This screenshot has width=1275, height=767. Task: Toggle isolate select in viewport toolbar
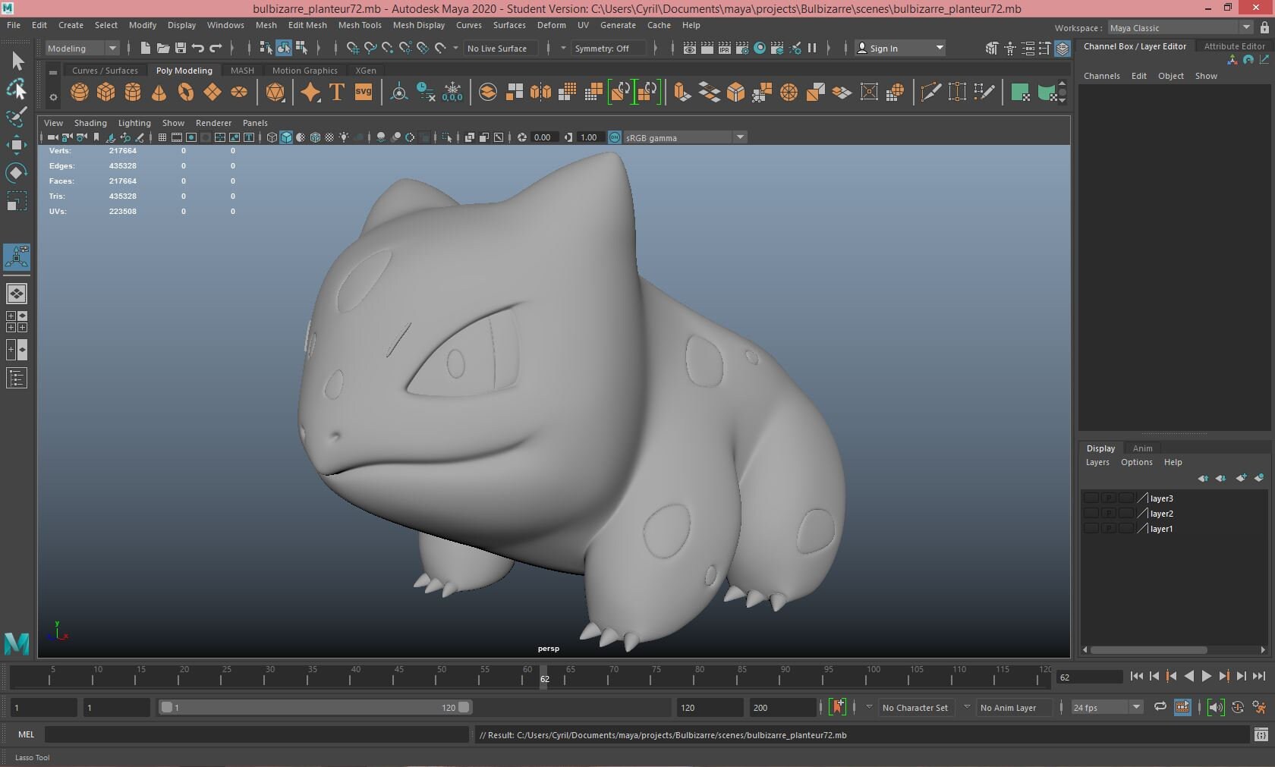[447, 137]
